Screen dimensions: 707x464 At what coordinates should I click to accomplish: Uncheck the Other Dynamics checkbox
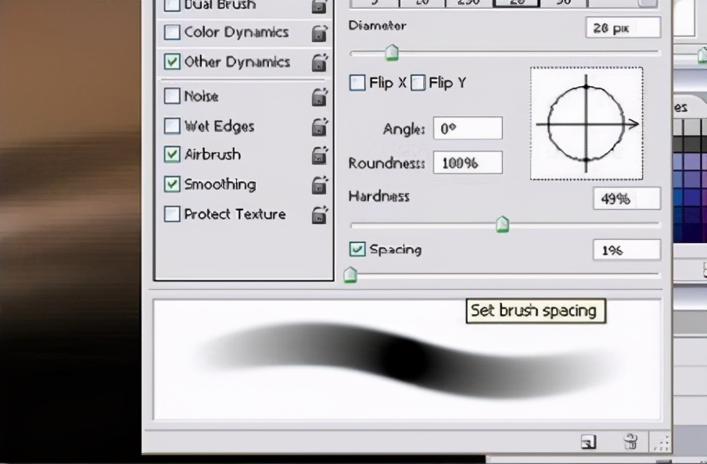pos(172,62)
